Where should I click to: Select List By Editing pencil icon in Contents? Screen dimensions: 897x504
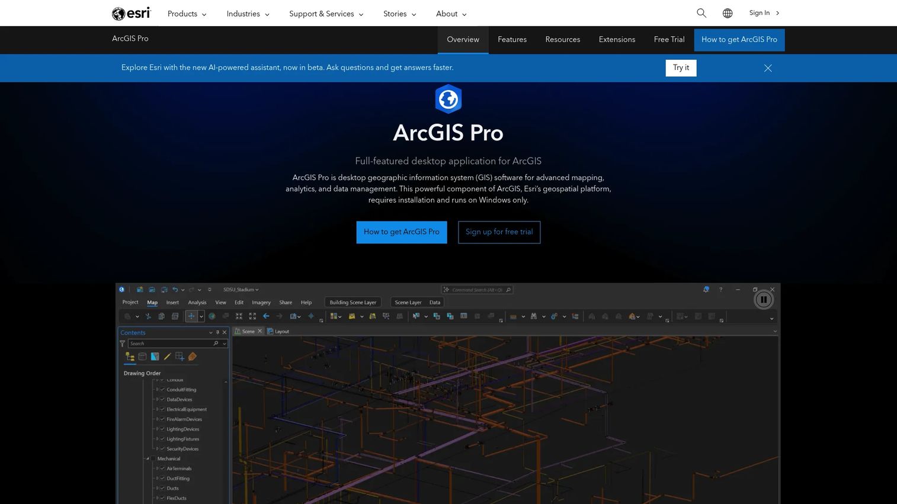point(167,357)
